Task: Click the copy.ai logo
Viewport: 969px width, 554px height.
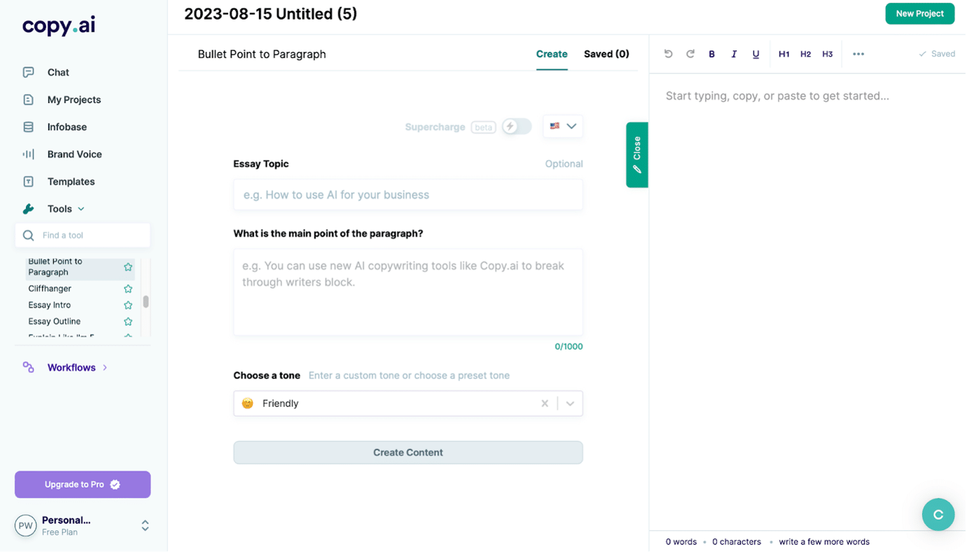Action: (x=59, y=26)
